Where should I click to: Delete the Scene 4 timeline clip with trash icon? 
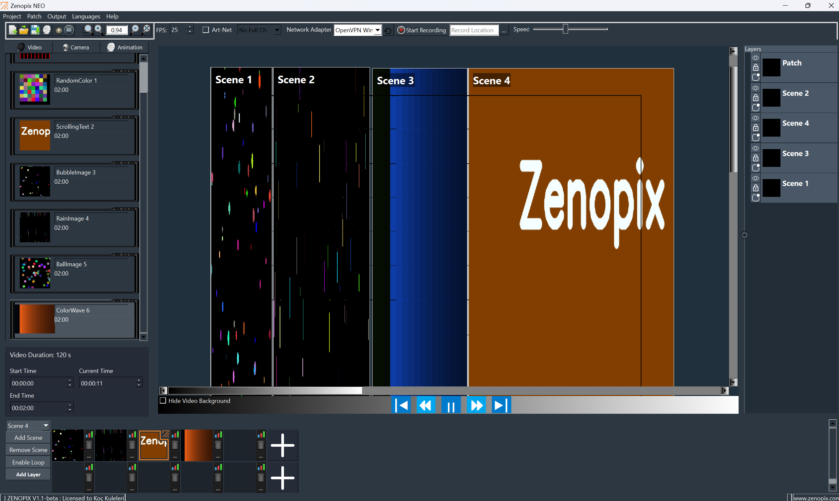pos(175,445)
